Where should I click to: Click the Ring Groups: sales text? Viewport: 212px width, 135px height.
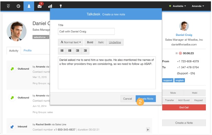(43, 112)
